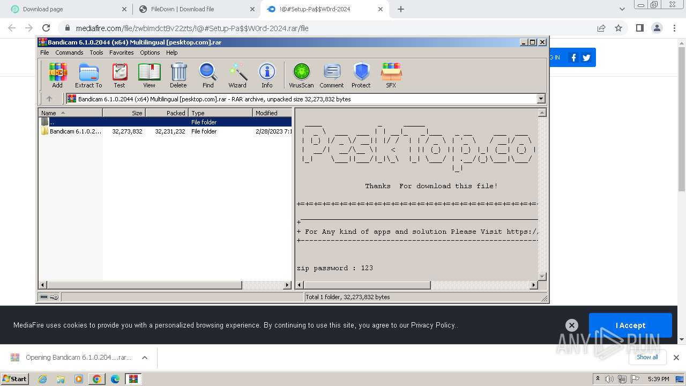Click the volume icon in system tray

[x=609, y=378]
